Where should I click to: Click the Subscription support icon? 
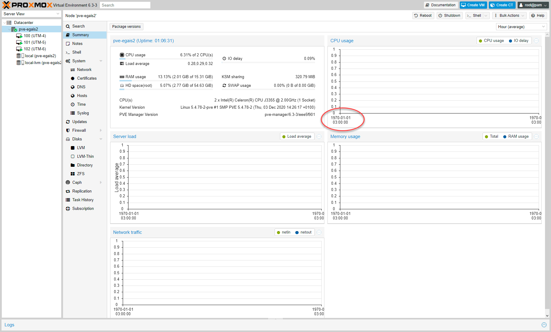tap(68, 209)
